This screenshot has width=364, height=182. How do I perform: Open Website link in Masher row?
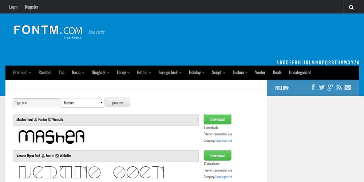click(58, 120)
